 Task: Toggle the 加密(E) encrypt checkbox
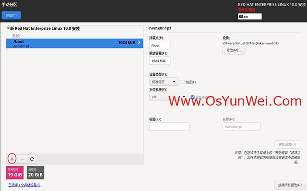pyautogui.click(x=183, y=82)
